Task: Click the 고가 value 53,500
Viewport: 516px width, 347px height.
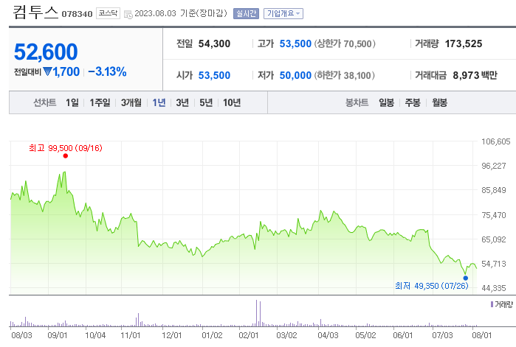Action: [x=295, y=43]
